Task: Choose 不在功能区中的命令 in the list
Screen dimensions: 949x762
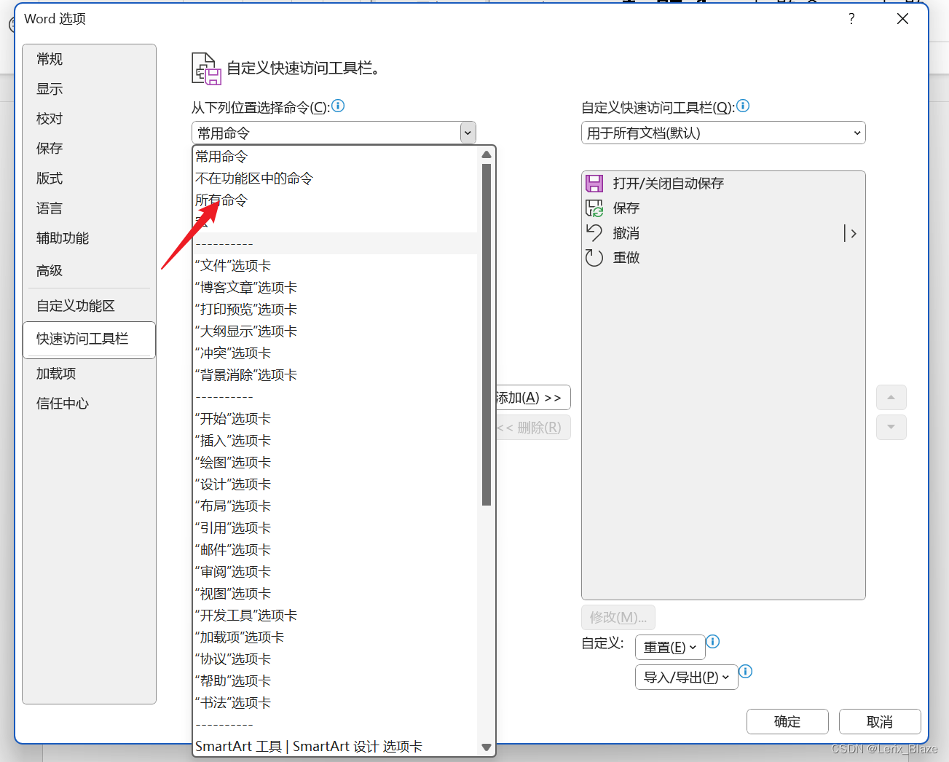Action: [336, 178]
